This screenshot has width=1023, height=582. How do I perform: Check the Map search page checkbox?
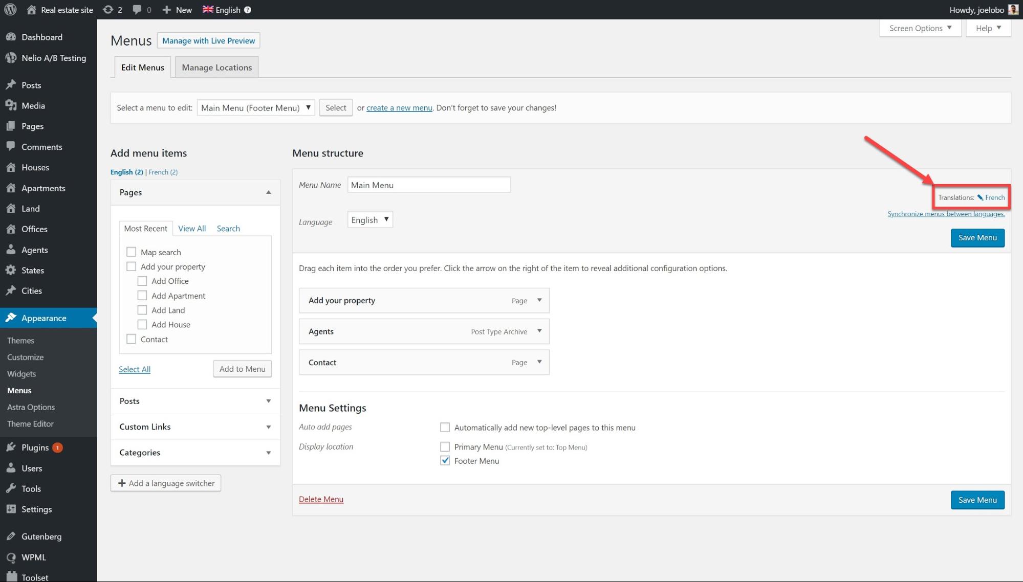point(132,252)
